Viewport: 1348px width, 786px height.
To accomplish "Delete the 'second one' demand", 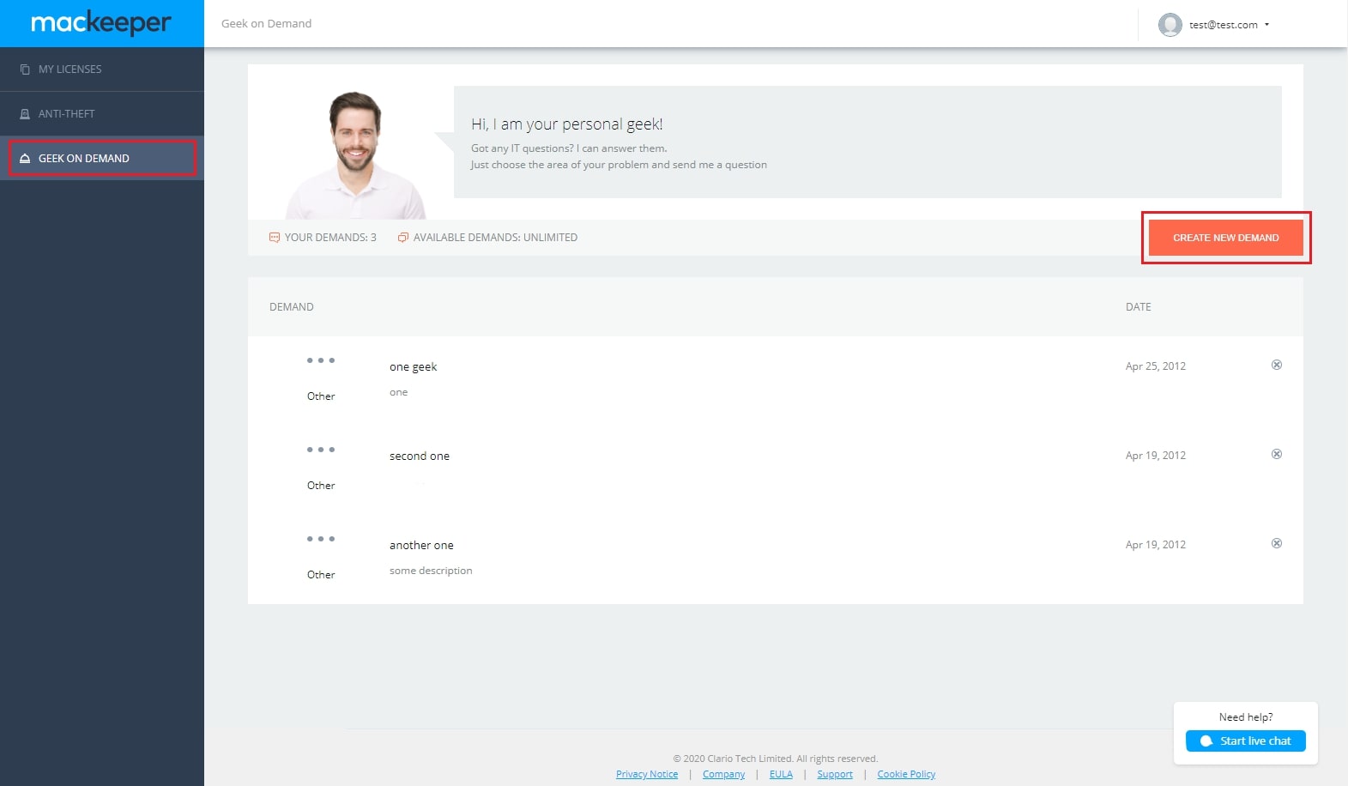I will point(1277,454).
